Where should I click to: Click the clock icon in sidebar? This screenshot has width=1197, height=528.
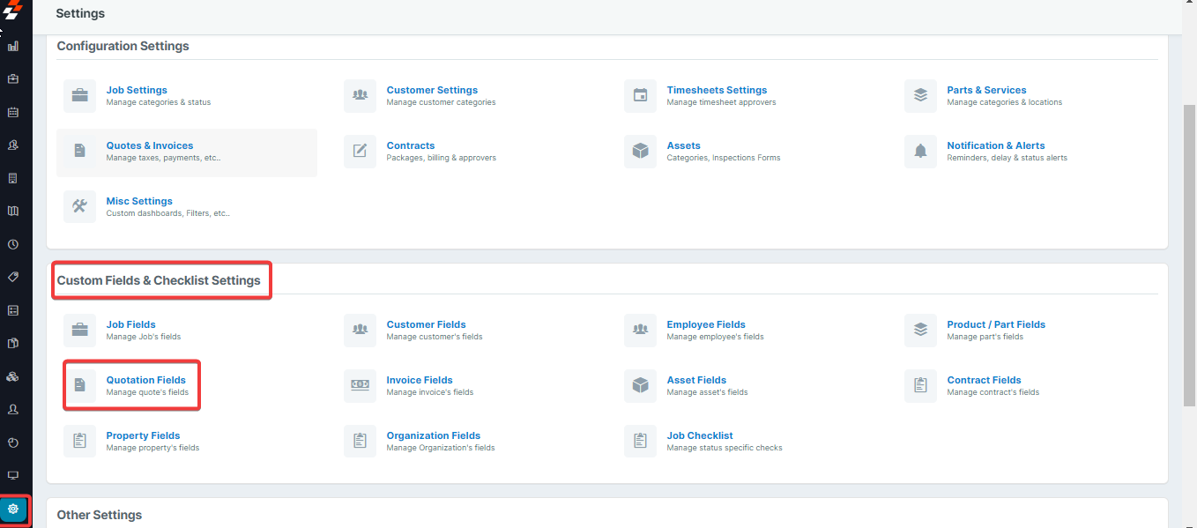[13, 244]
